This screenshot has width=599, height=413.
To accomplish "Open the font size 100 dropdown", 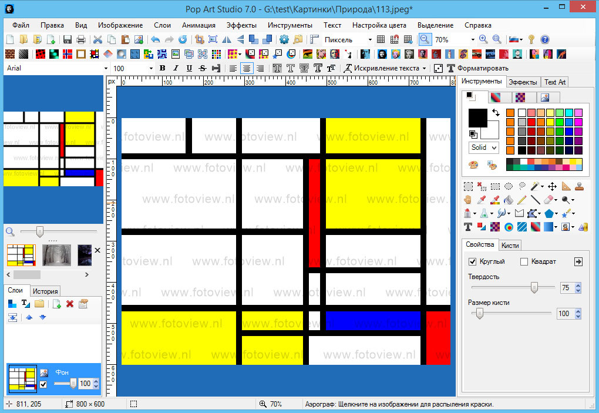I will [152, 69].
